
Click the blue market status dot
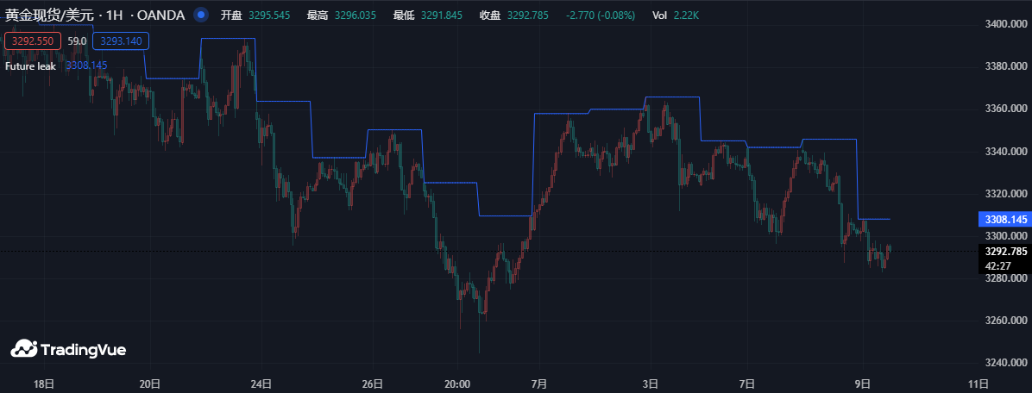200,15
